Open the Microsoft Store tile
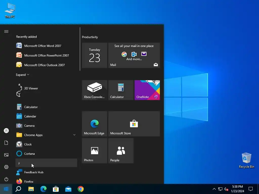This screenshot has height=194, width=259. pyautogui.click(x=134, y=124)
